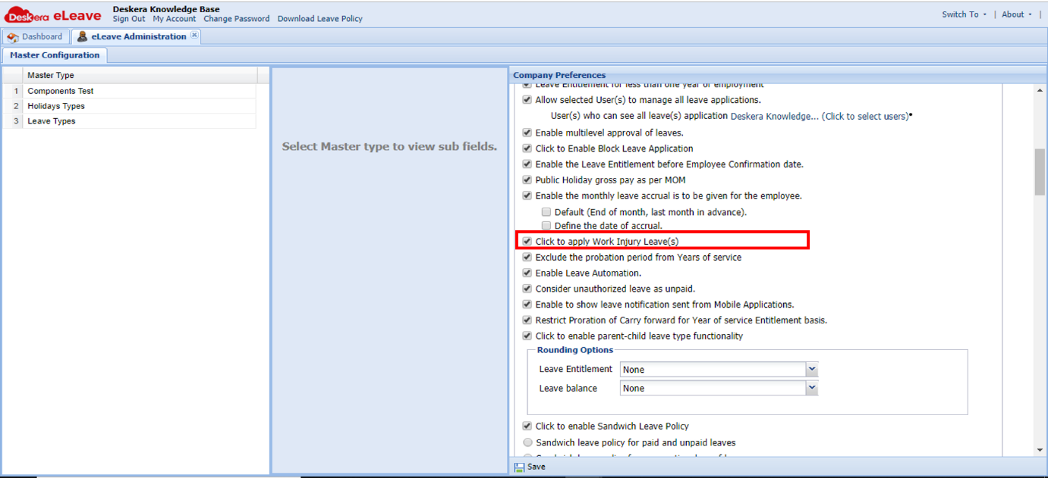Open the 'About' dropdown menu
The image size is (1048, 478).
coord(1015,13)
